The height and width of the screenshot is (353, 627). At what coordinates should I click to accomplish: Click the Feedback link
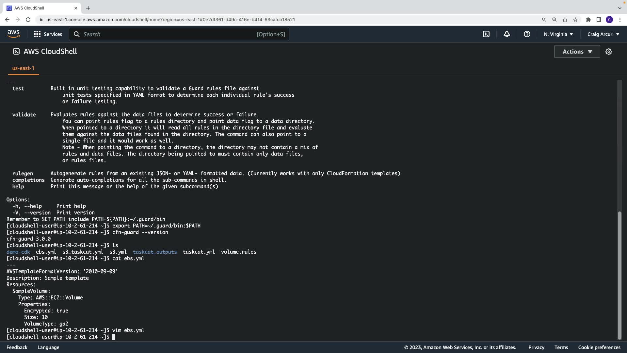[17, 347]
